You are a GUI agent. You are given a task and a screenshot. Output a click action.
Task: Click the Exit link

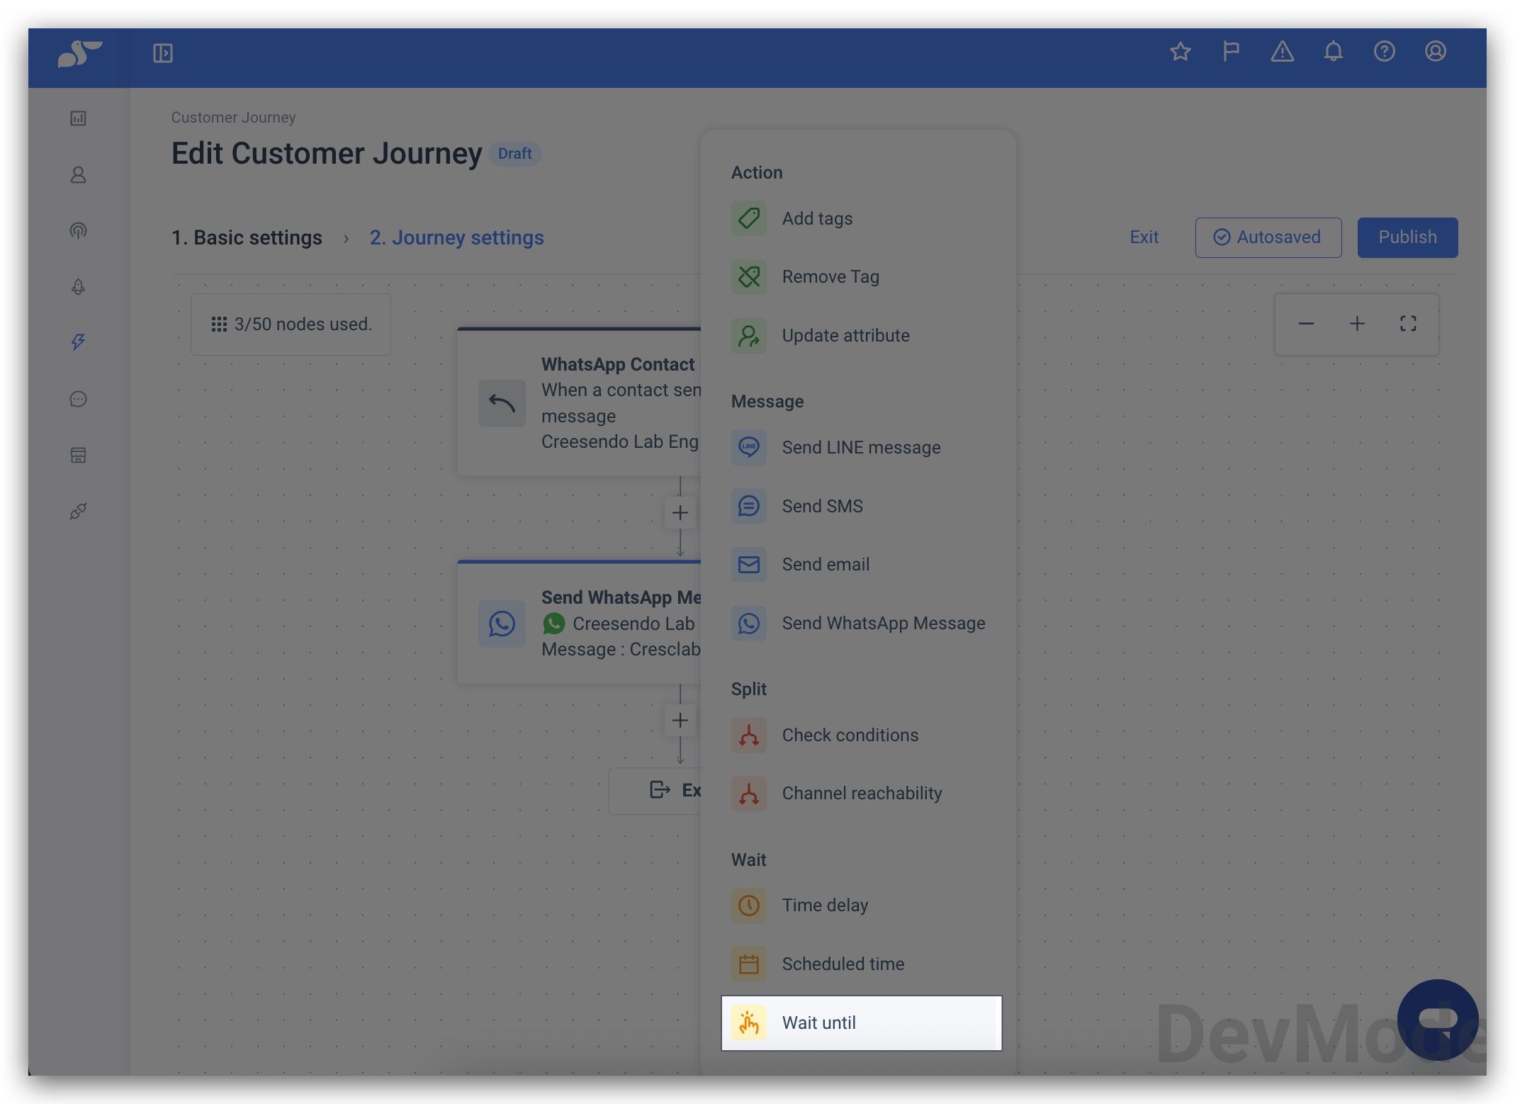coord(1144,237)
